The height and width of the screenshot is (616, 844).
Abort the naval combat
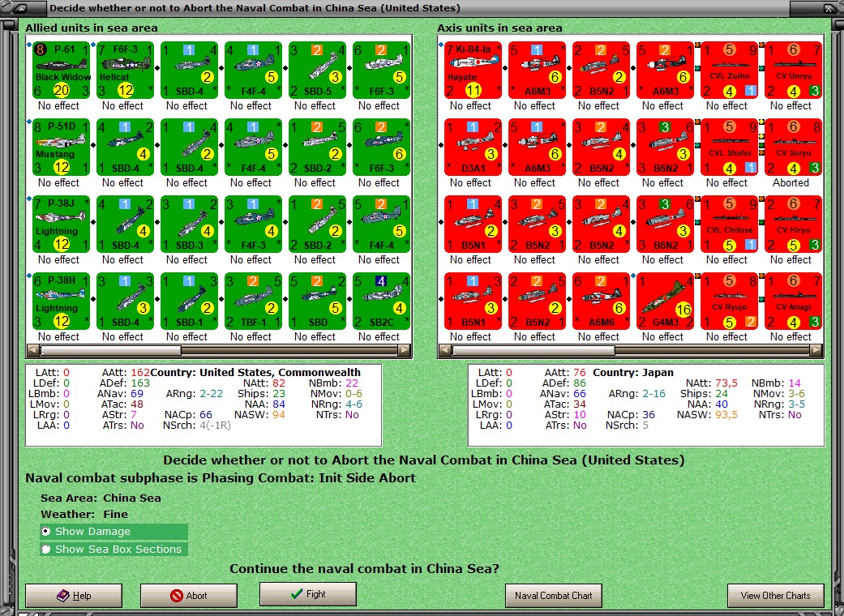click(189, 596)
